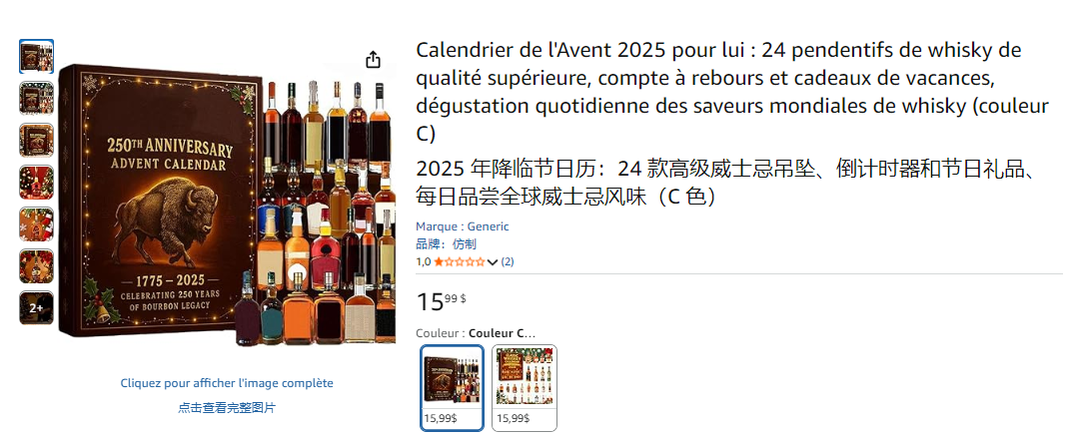1069x439 pixels.
Task: Expand the star rating dropdown chevron
Action: point(493,262)
